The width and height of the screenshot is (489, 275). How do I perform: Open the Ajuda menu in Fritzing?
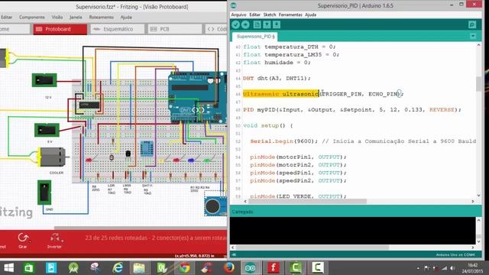point(126,17)
